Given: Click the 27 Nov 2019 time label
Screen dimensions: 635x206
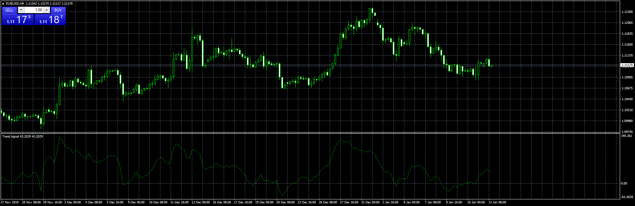Looking at the screenshot, I should coord(10,202).
